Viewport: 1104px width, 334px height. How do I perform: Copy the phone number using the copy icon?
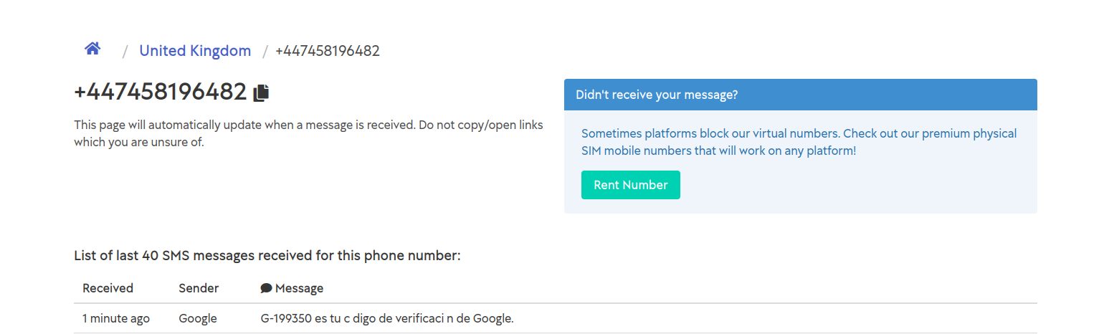[262, 92]
